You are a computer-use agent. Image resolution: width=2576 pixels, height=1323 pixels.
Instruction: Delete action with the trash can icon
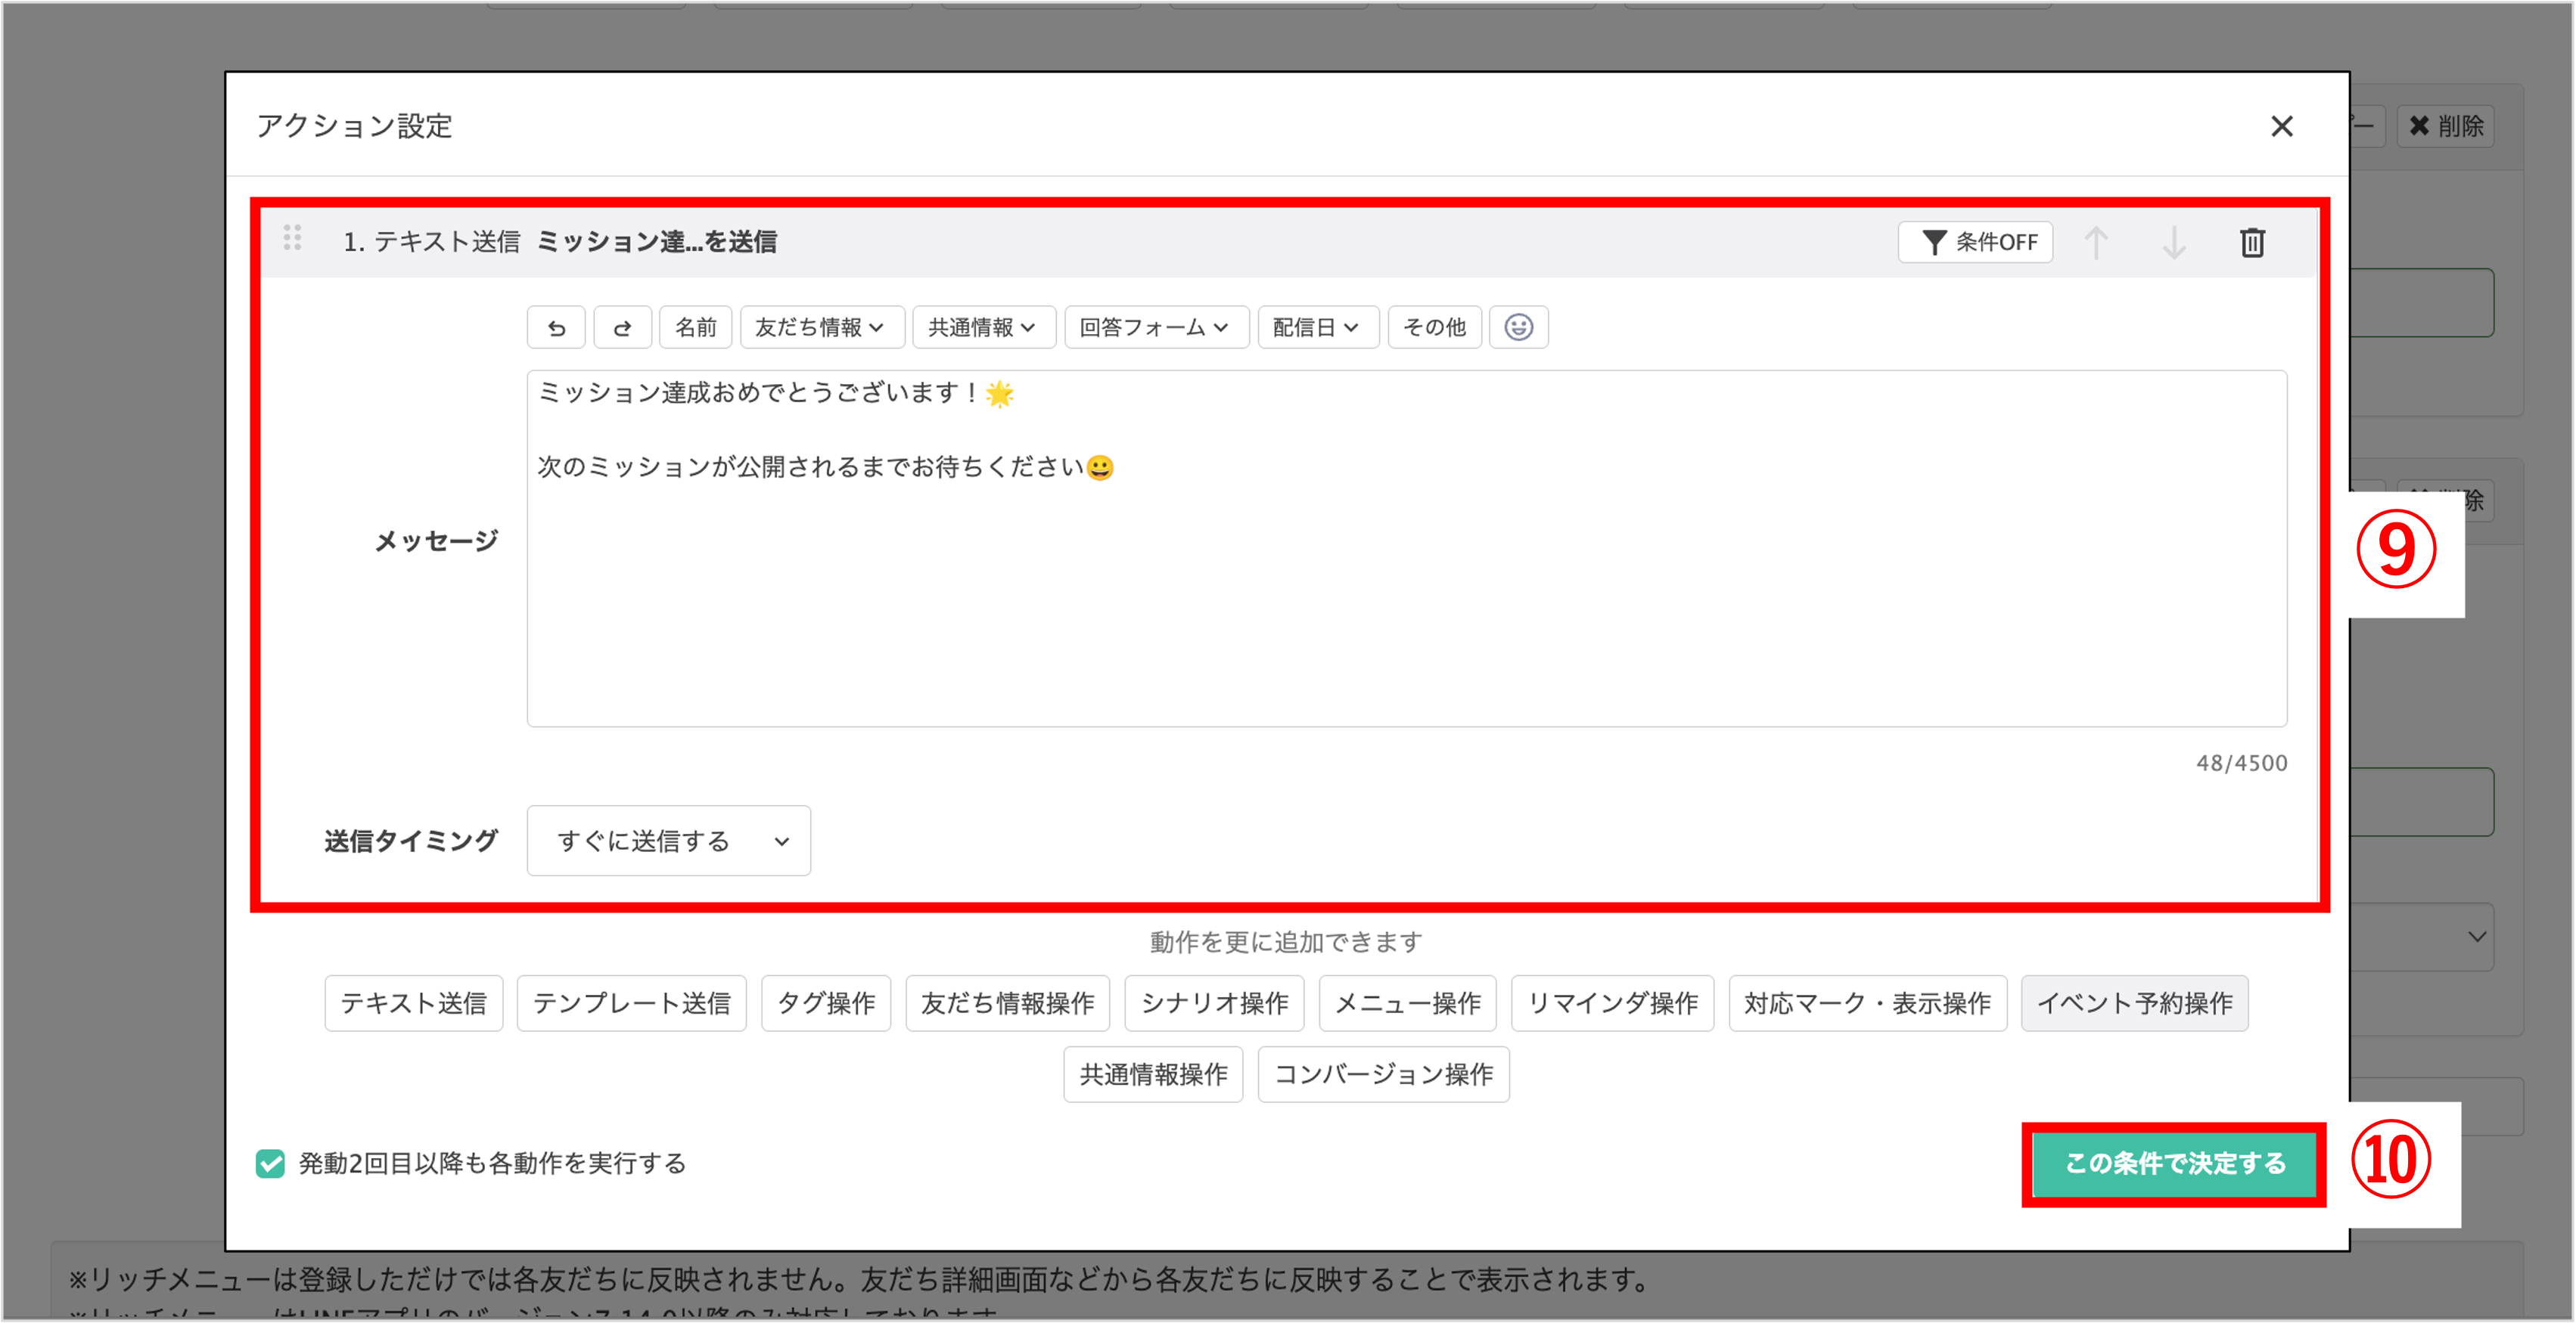(2251, 243)
